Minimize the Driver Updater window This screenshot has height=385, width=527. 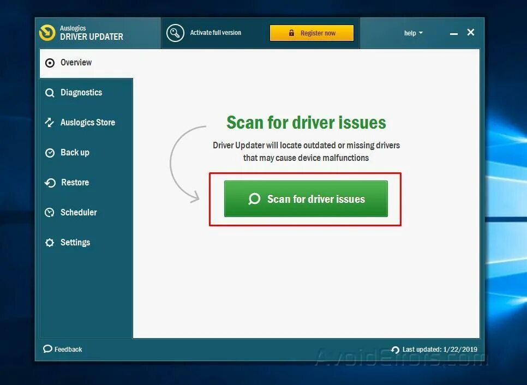click(x=454, y=33)
